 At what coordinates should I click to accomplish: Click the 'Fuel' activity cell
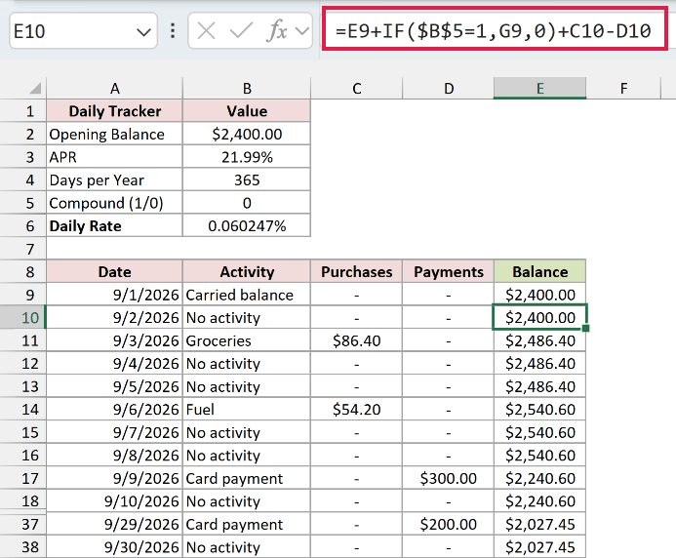tap(247, 409)
